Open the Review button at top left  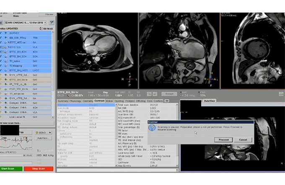point(47,14)
